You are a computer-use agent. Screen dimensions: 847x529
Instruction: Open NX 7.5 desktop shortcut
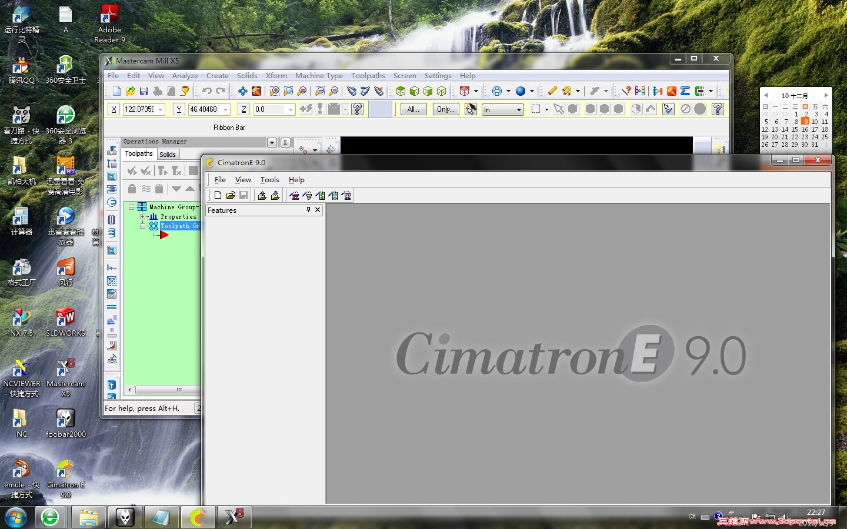pos(22,322)
